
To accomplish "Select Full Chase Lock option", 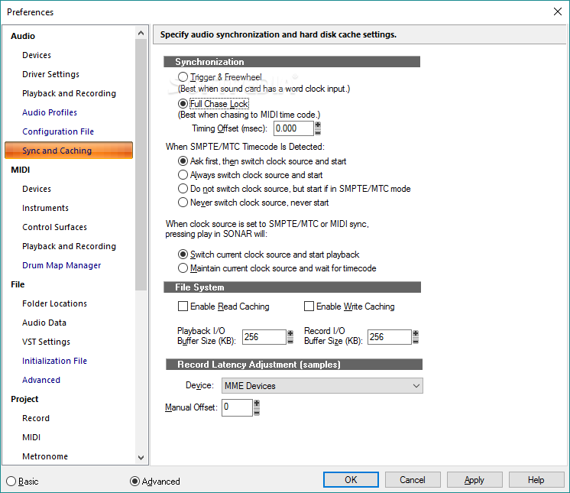I will tap(183, 104).
